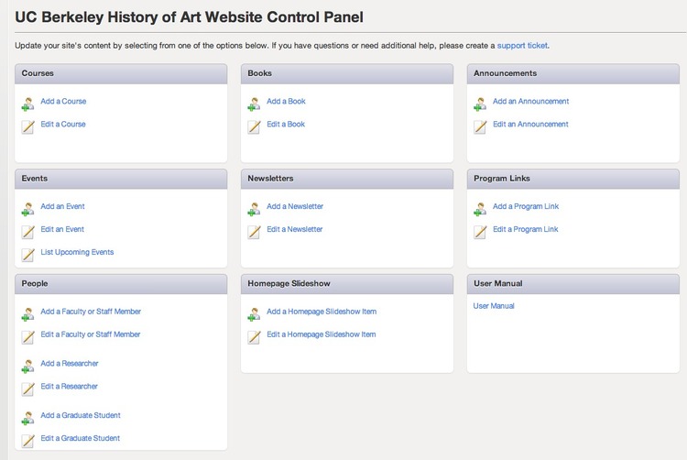Choose the Edit an Event link
Screen dimensions: 687x460
click(x=62, y=229)
